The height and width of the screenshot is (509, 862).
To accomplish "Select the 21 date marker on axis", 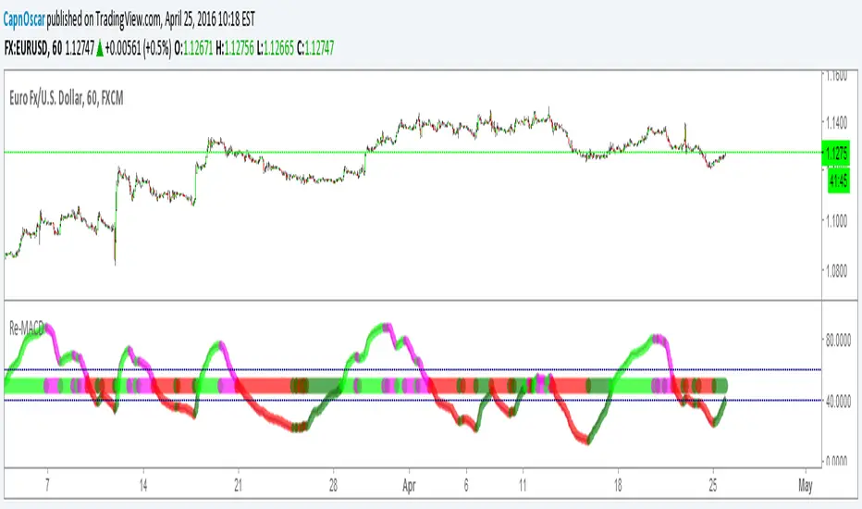I will coord(238,487).
